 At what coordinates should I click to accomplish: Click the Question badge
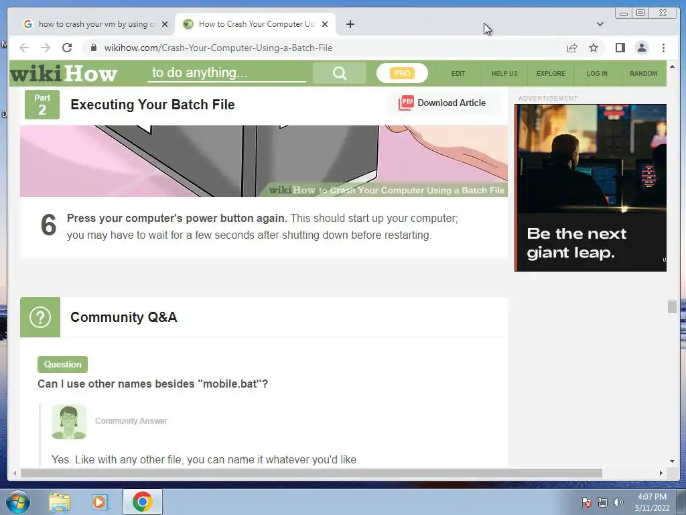click(x=62, y=364)
